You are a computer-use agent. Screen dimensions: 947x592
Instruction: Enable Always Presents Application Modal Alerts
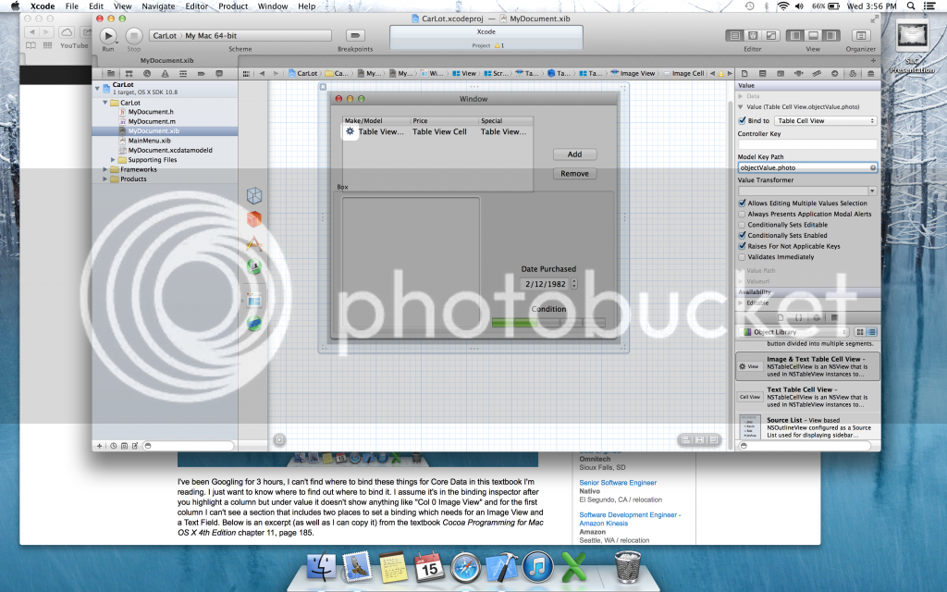tap(743, 214)
